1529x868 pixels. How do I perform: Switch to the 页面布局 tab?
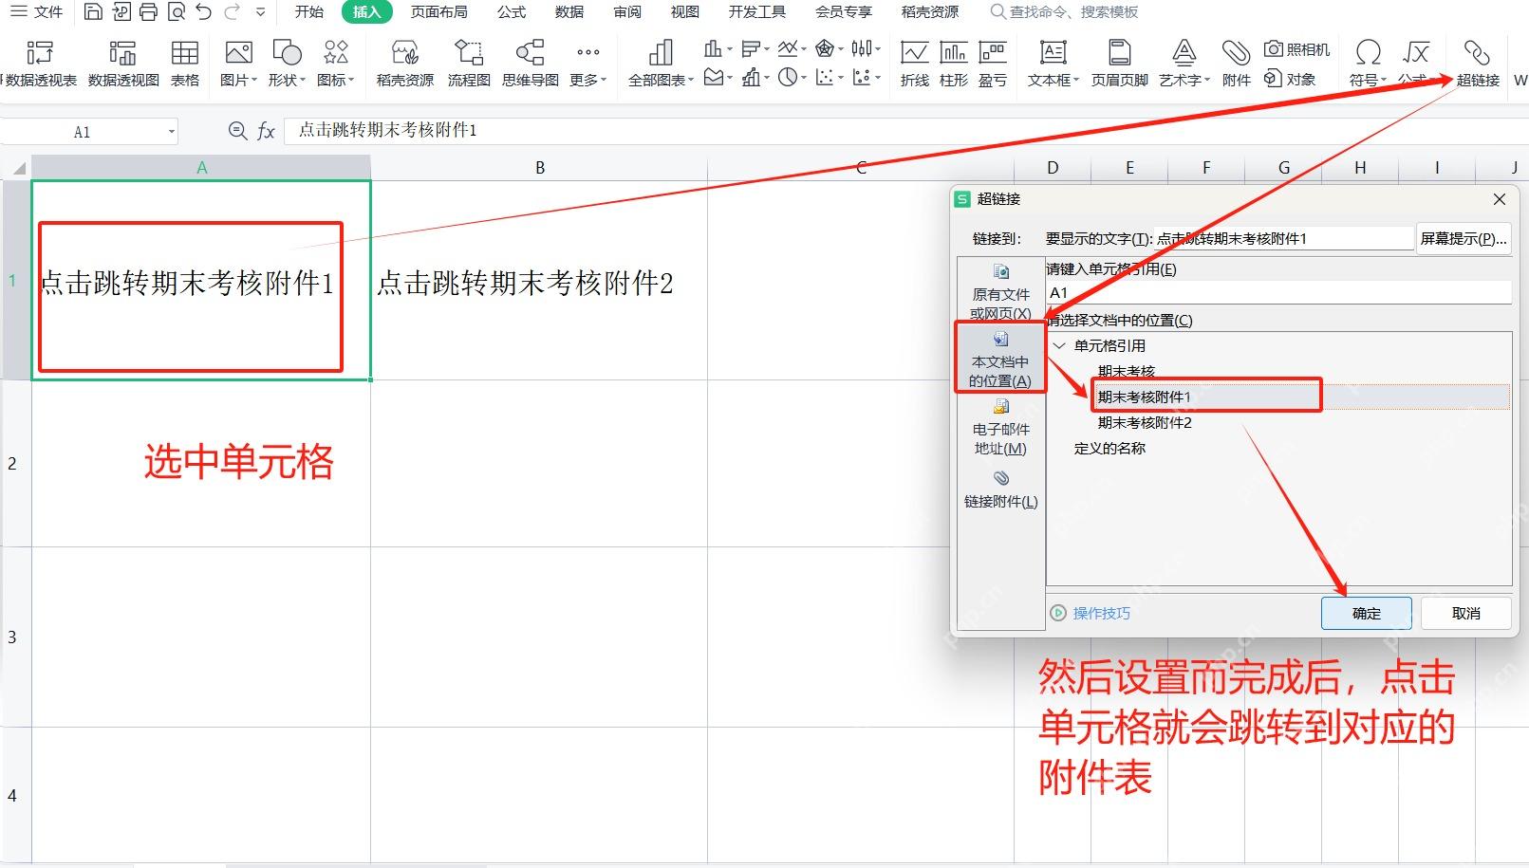[x=439, y=12]
